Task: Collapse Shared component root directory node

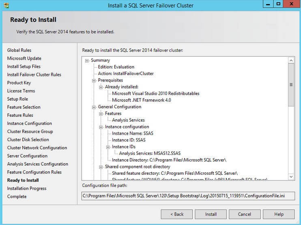Action: click(x=101, y=167)
